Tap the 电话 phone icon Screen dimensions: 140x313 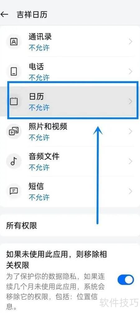[x=14, y=72]
